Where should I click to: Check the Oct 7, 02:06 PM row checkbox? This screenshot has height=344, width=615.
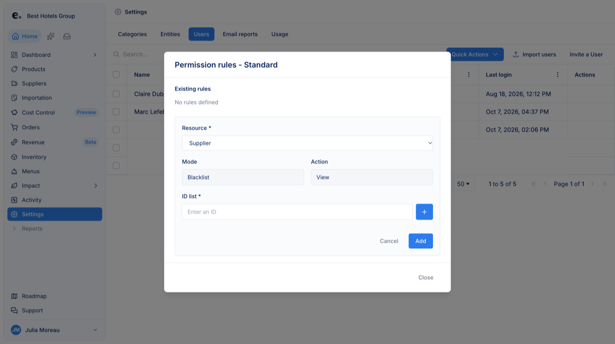[116, 130]
